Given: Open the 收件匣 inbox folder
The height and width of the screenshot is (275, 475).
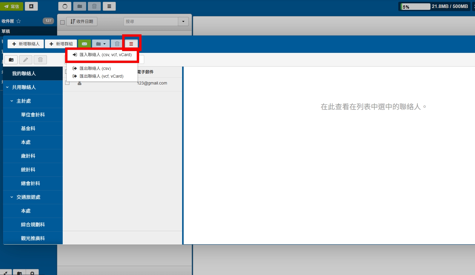Looking at the screenshot, I should tap(8, 21).
